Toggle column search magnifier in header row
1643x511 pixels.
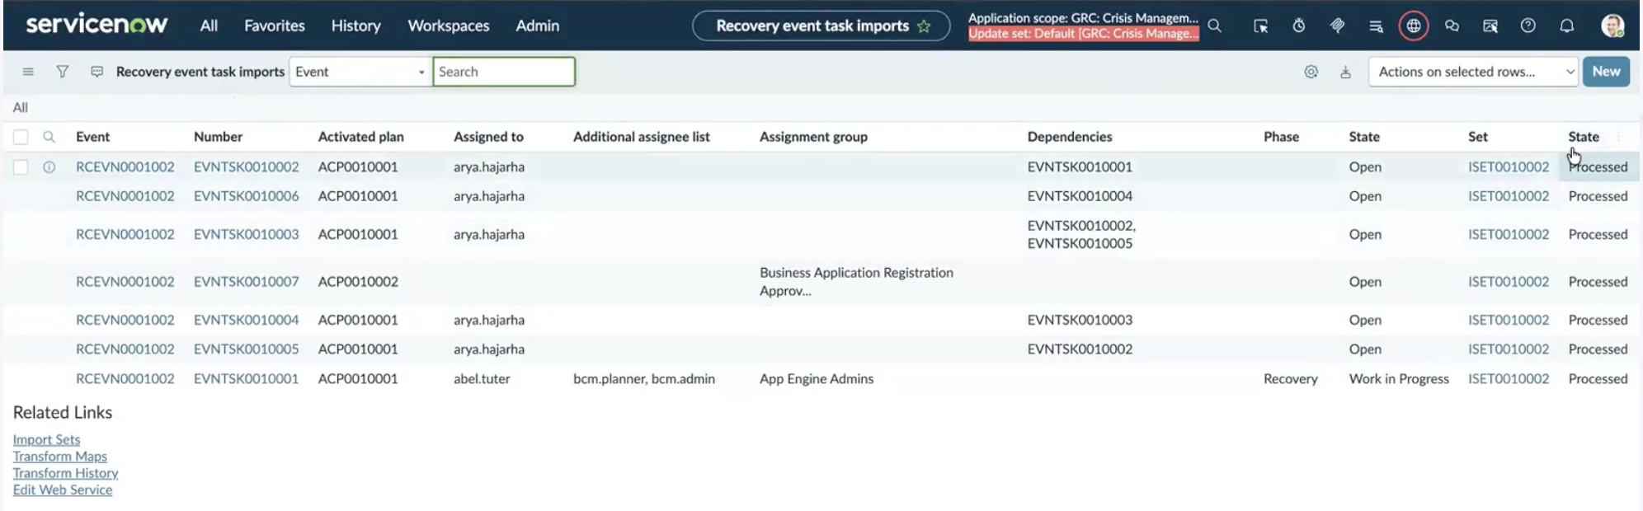pyautogui.click(x=49, y=137)
